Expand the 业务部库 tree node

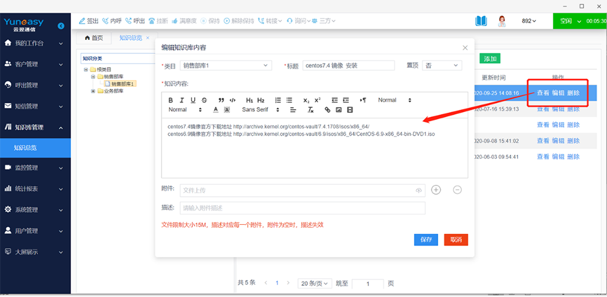point(93,92)
